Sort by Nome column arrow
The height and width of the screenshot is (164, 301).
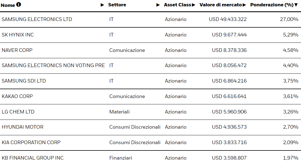pyautogui.click(x=102, y=5)
